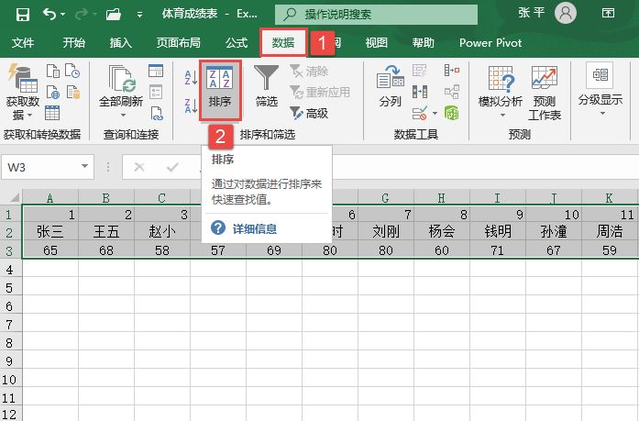Switch to the 插入 tab

pos(121,42)
